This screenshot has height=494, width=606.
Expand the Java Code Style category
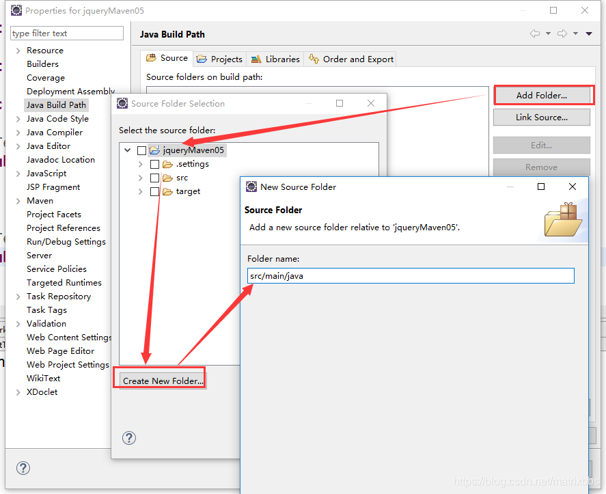[x=18, y=119]
